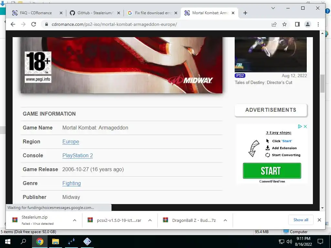The image size is (331, 248).
Task: Click the Midway publisher value text
Action: [x=71, y=197]
